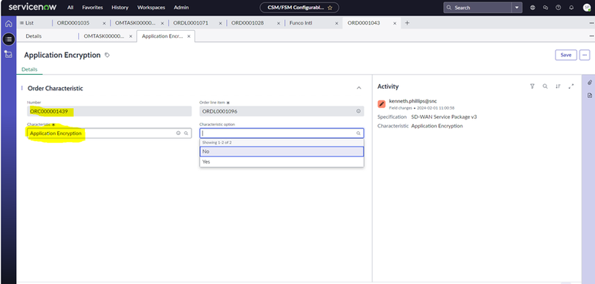Close the ORDL0001071 tab
This screenshot has width=595, height=284.
click(x=221, y=23)
